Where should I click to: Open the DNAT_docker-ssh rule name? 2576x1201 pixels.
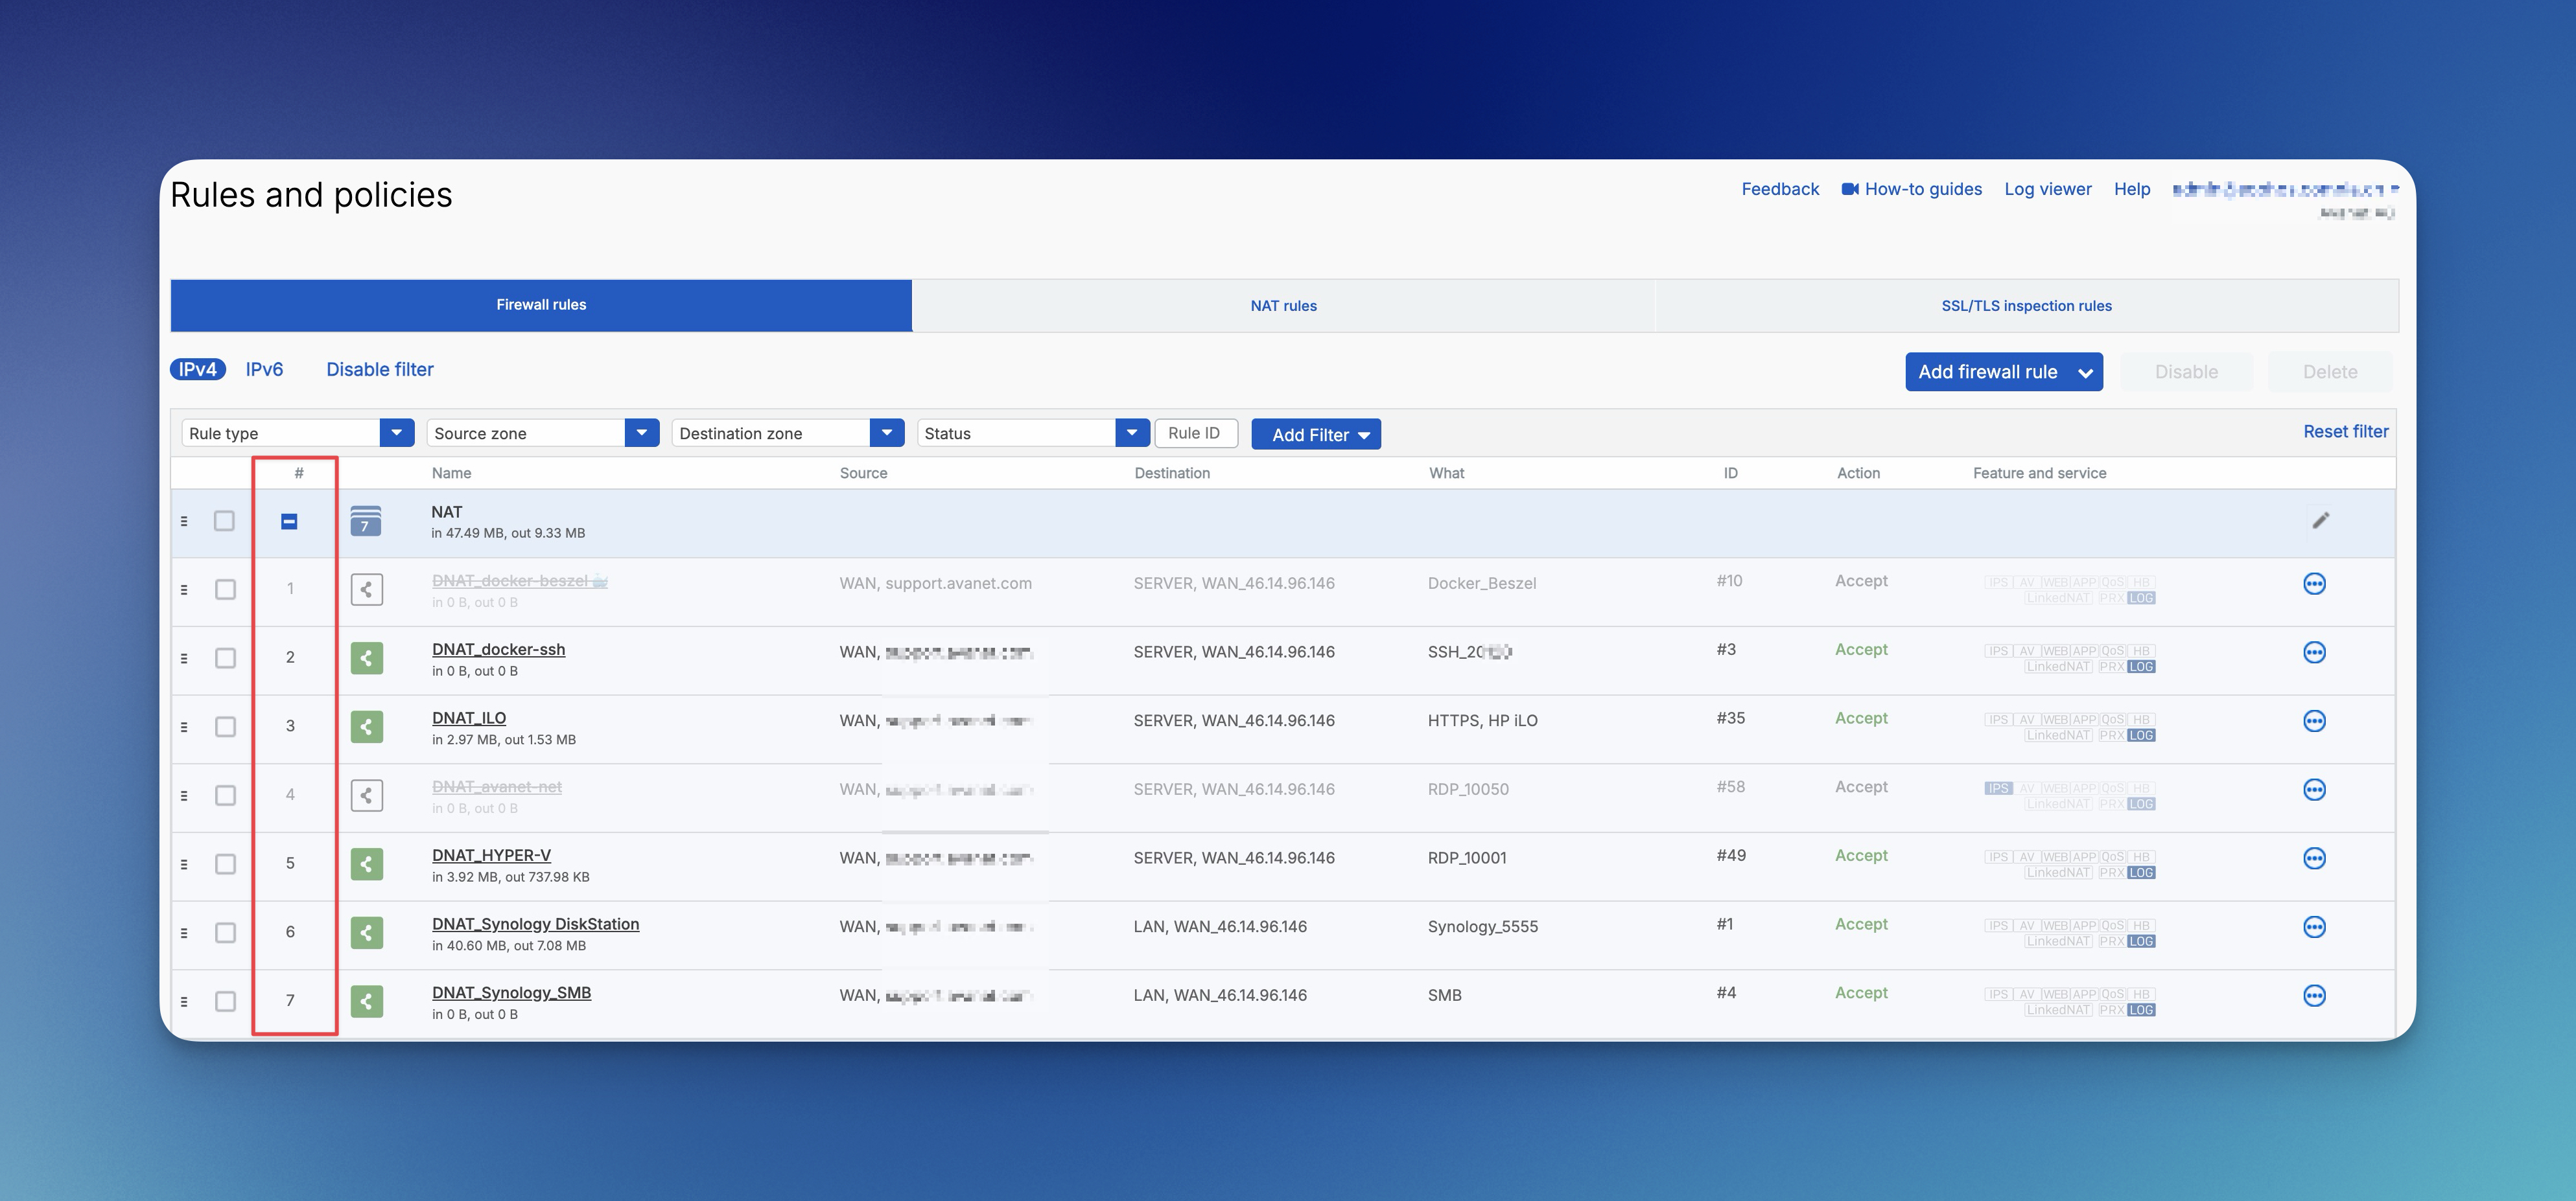coord(498,650)
